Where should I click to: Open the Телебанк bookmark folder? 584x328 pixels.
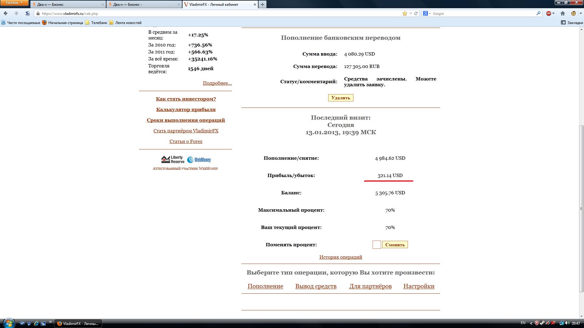pos(96,22)
